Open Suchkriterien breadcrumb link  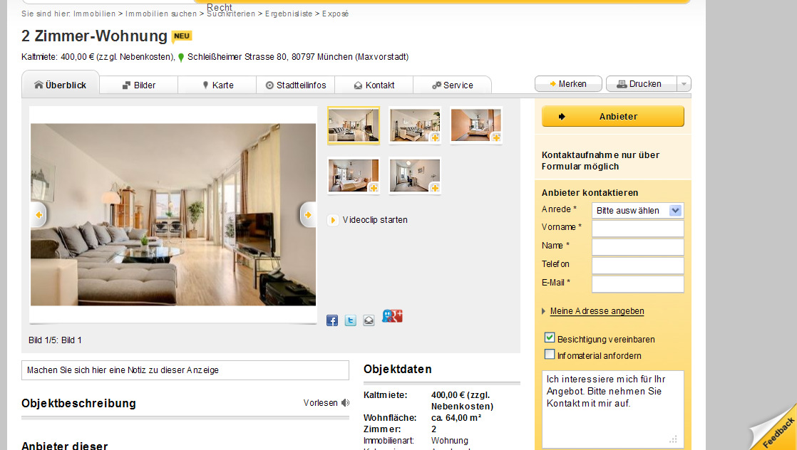click(231, 14)
